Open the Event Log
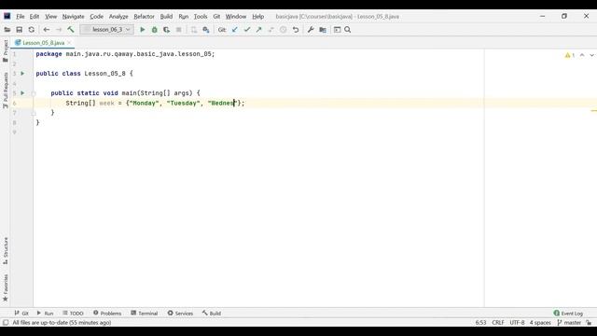The image size is (597, 336). pyautogui.click(x=568, y=314)
